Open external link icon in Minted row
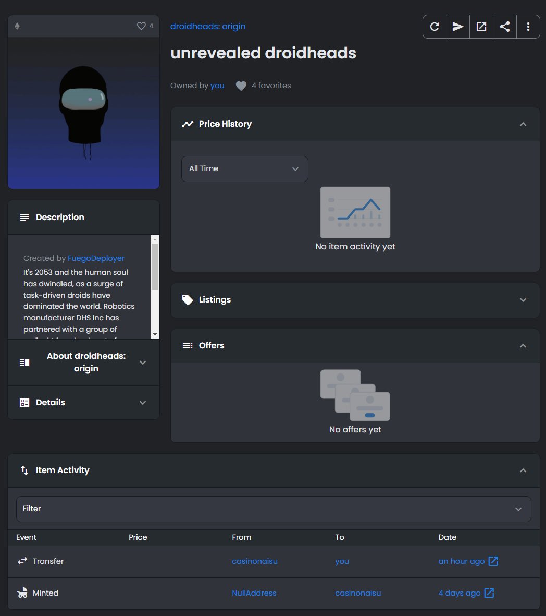 [489, 593]
